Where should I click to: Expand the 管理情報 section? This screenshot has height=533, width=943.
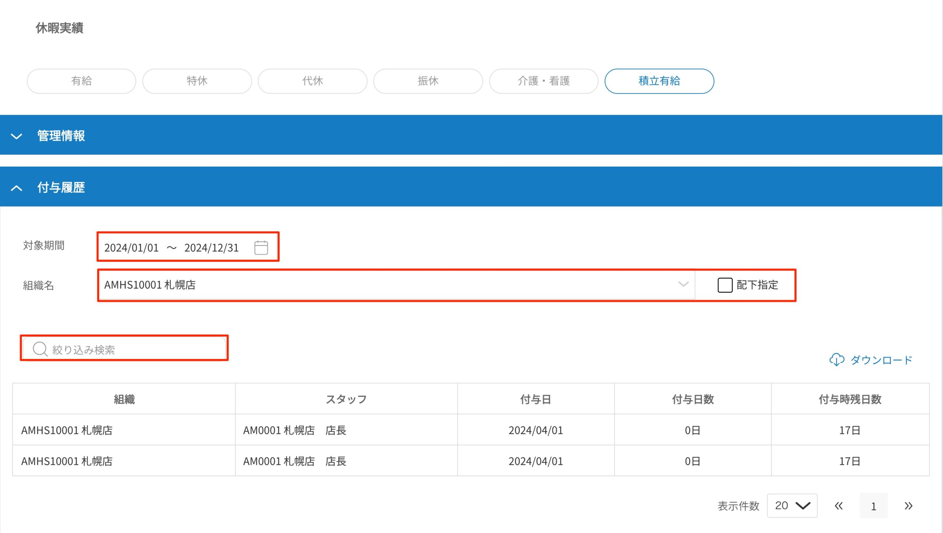pyautogui.click(x=17, y=136)
